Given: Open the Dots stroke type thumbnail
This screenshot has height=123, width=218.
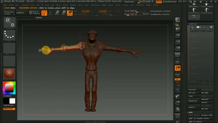Looking at the screenshot, I should (x=9, y=36).
